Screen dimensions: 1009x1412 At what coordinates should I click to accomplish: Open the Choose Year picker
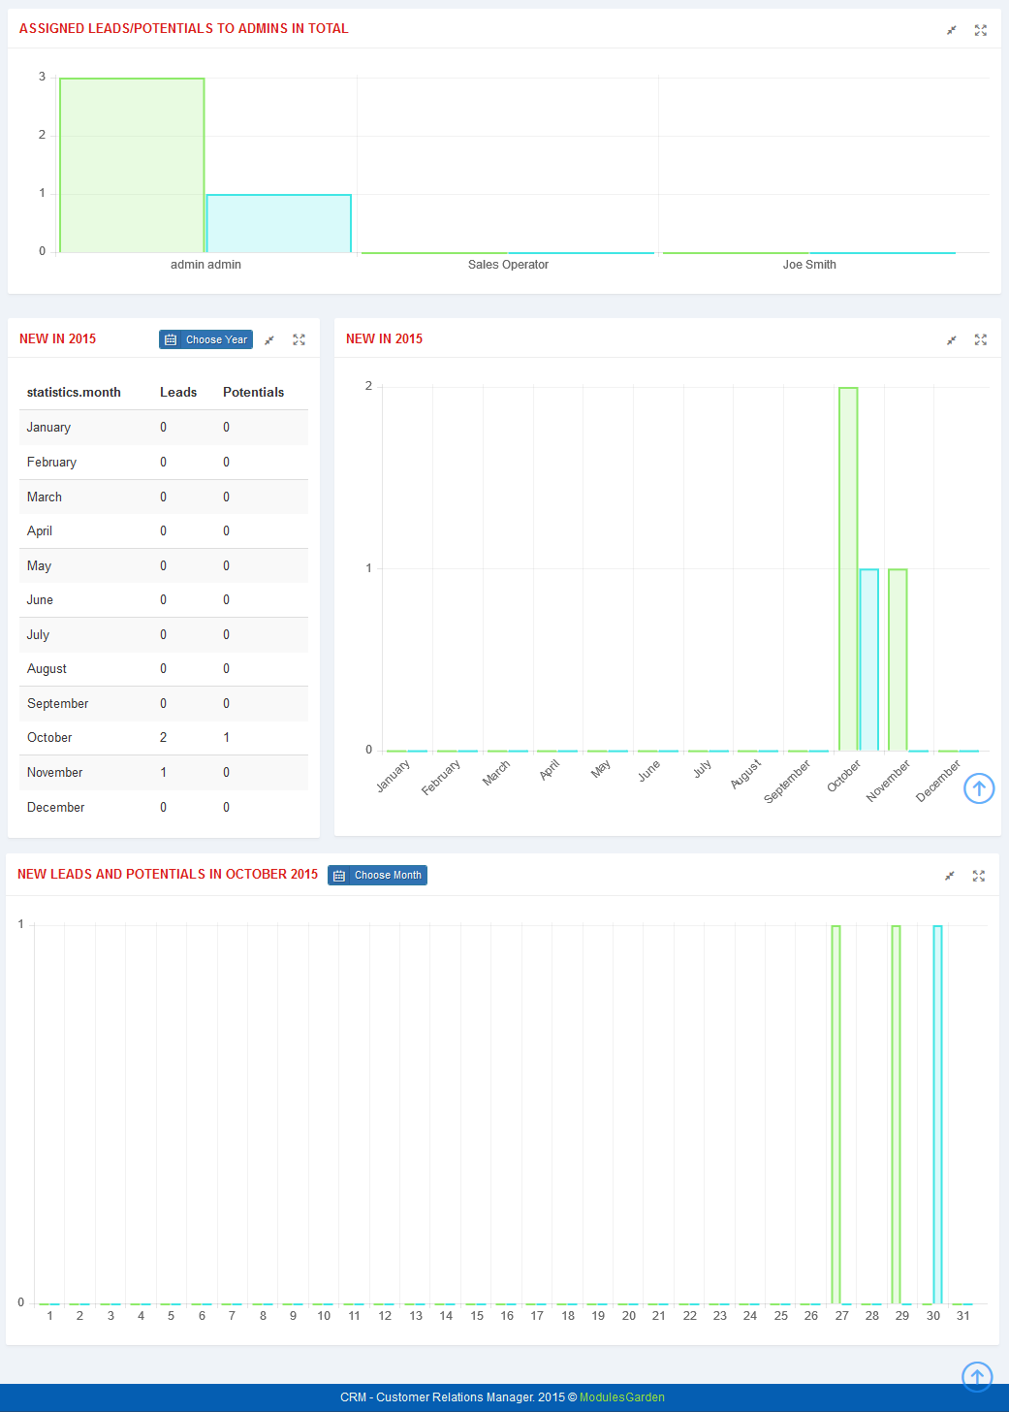click(x=205, y=339)
